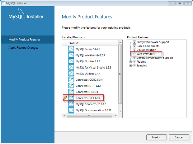193x144 pixels.
Task: Click the MySQL Utilities 1.4.4 product icon
Action: [71, 73]
